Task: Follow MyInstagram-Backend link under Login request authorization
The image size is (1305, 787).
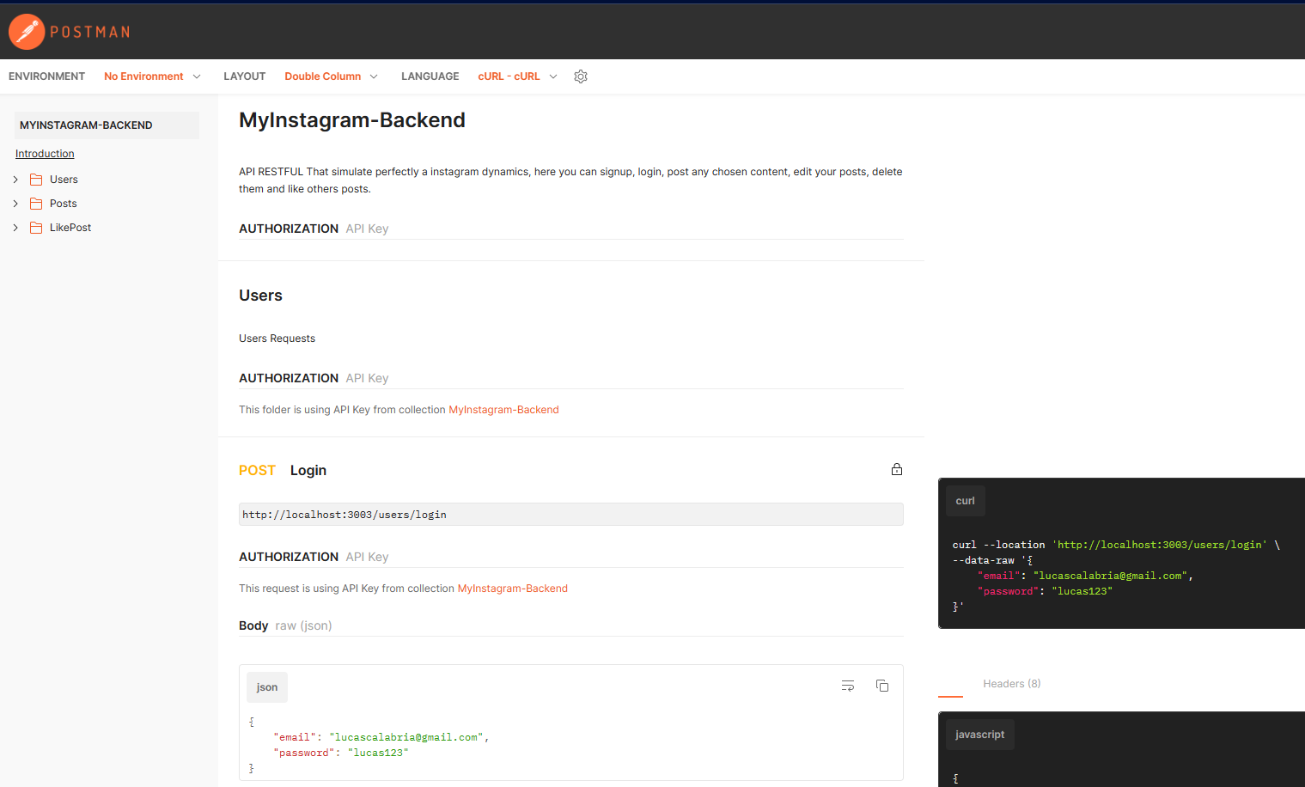Action: [x=512, y=589]
